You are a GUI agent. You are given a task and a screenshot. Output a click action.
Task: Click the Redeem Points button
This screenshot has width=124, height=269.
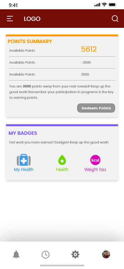point(96,108)
